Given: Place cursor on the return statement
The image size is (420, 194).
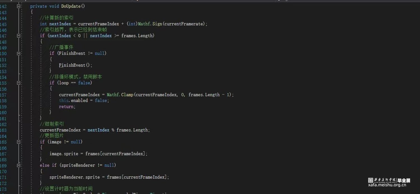Looking at the screenshot, I should [x=67, y=107].
